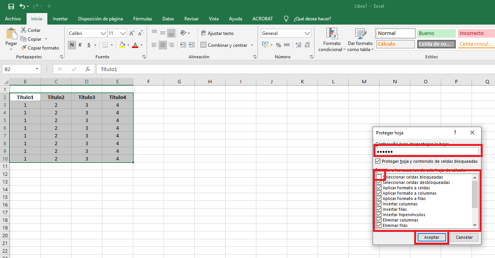Click the Aceptar button
495x258 pixels.
pos(431,237)
